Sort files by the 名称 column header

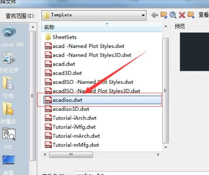point(102,27)
